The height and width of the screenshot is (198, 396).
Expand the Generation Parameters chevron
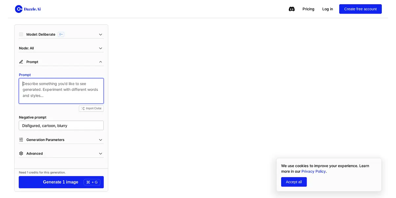pyautogui.click(x=101, y=140)
